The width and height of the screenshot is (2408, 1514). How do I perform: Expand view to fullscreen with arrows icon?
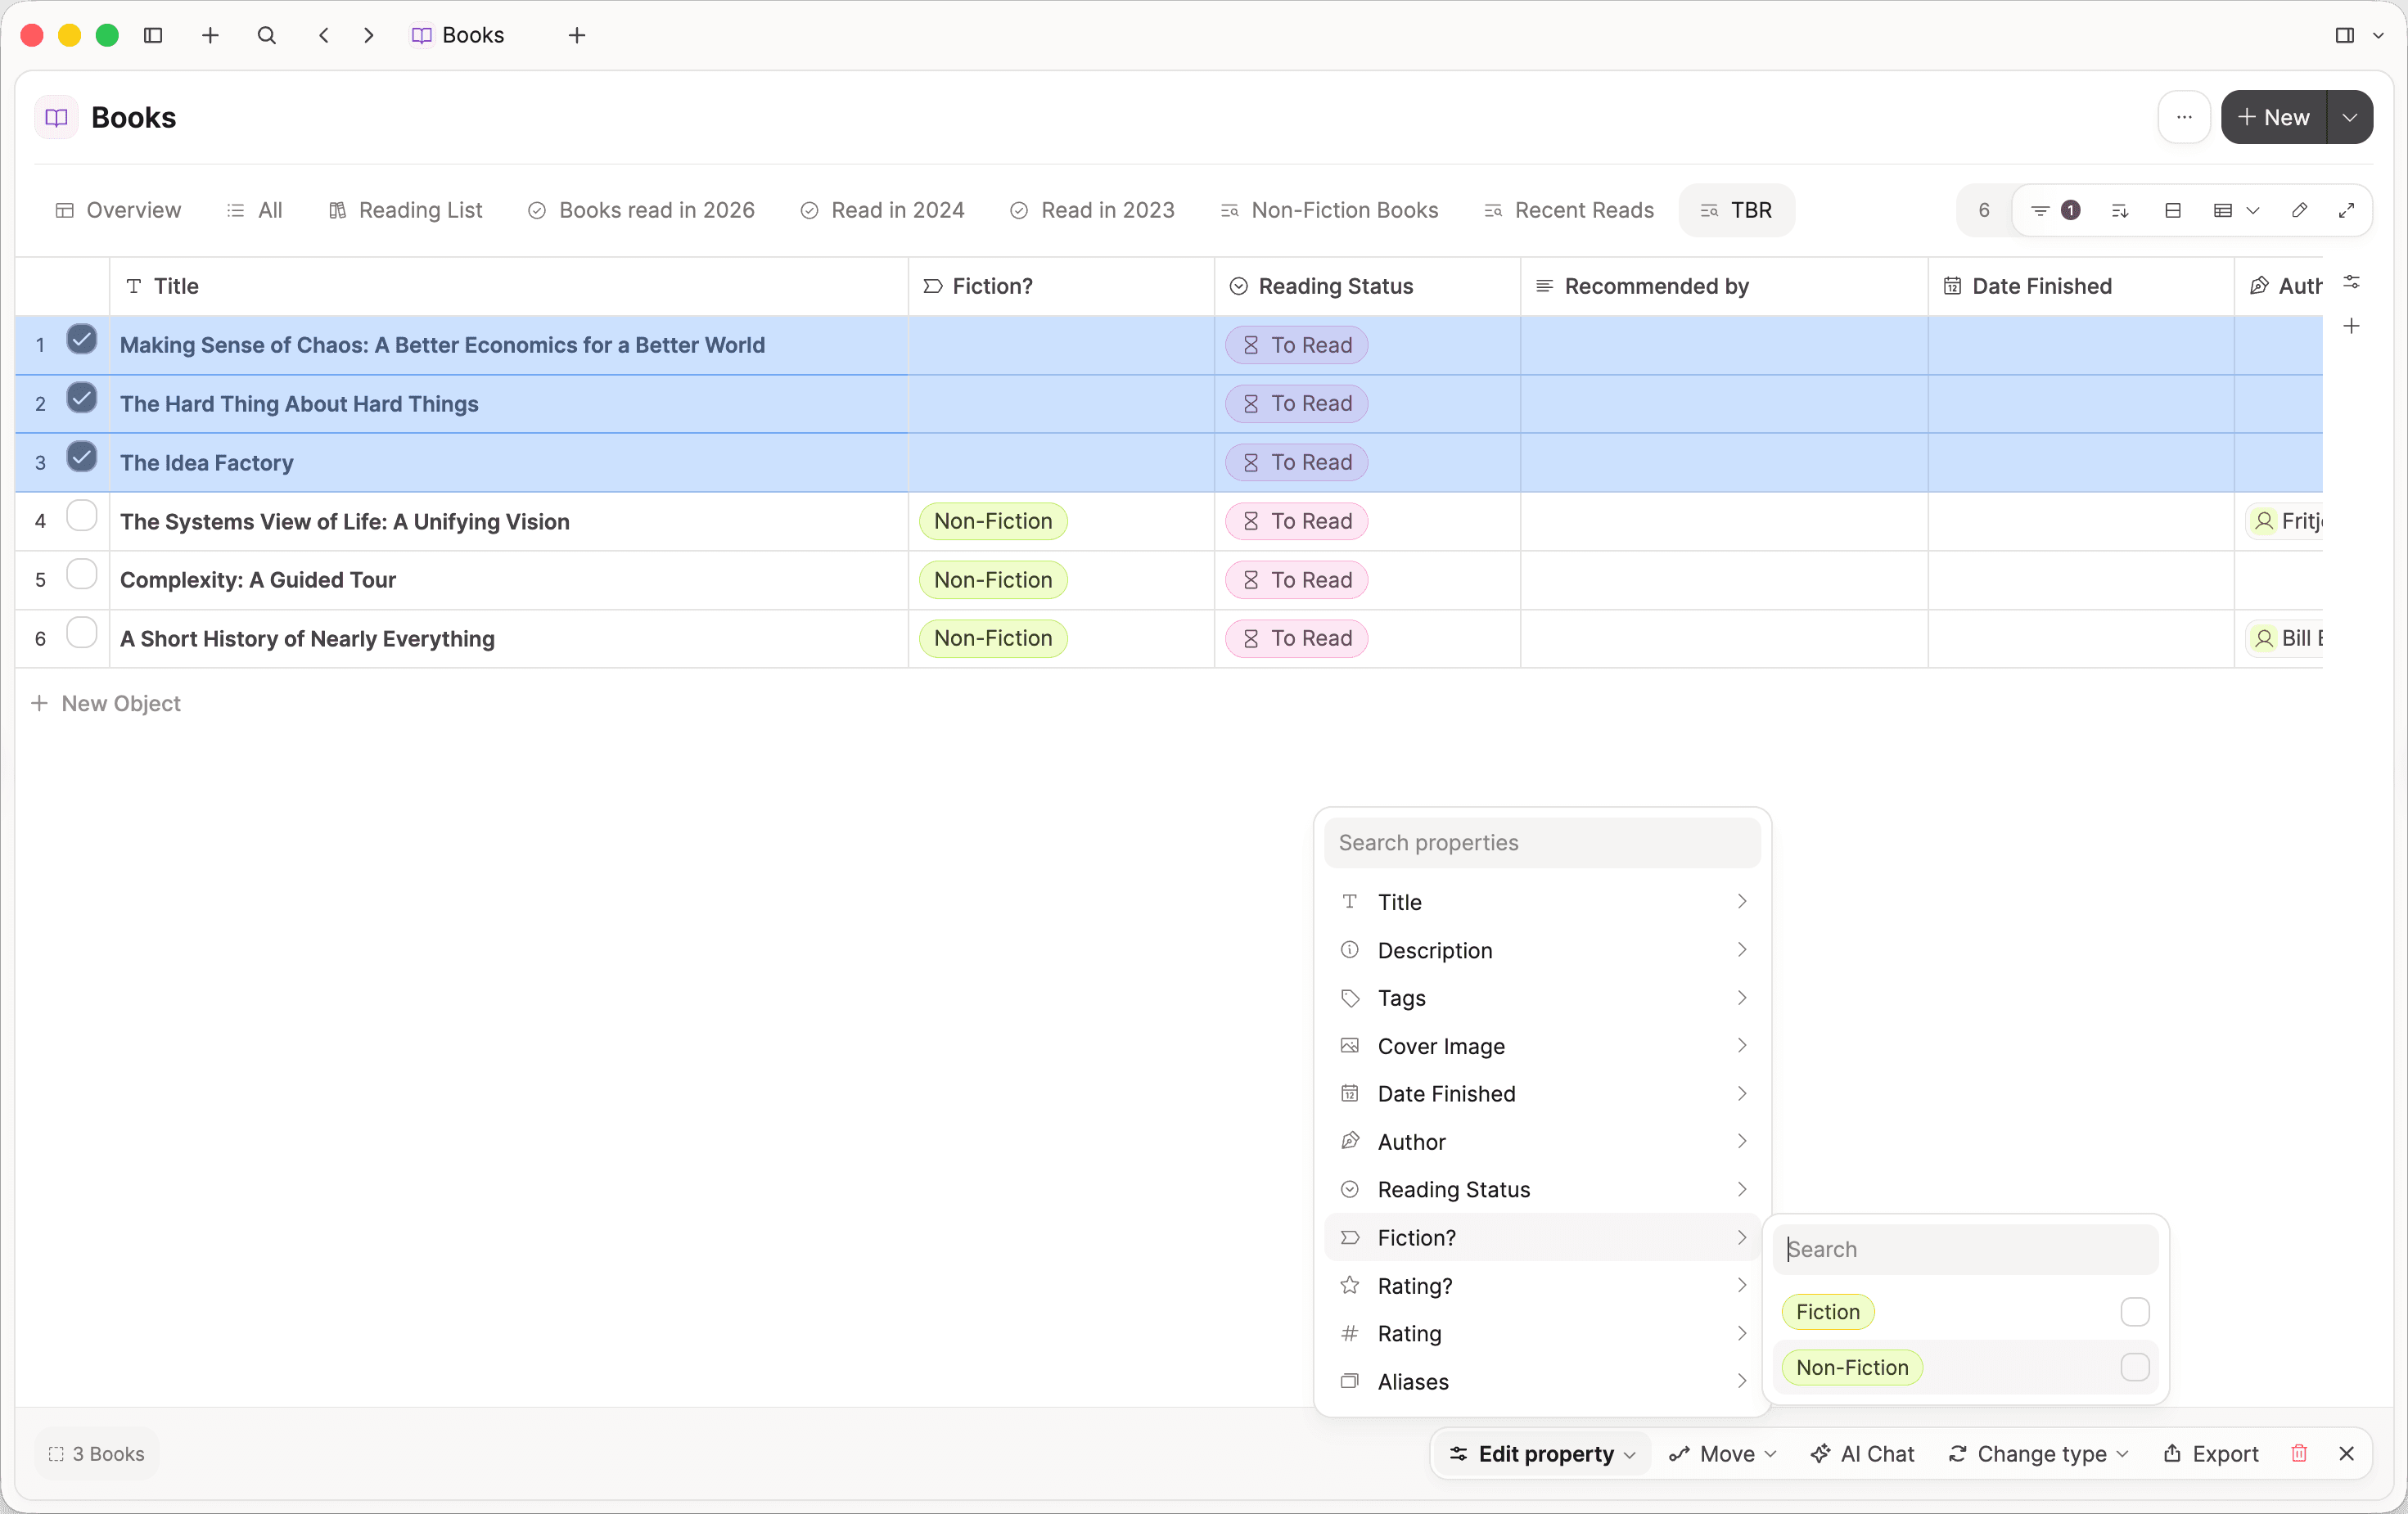click(x=2346, y=210)
